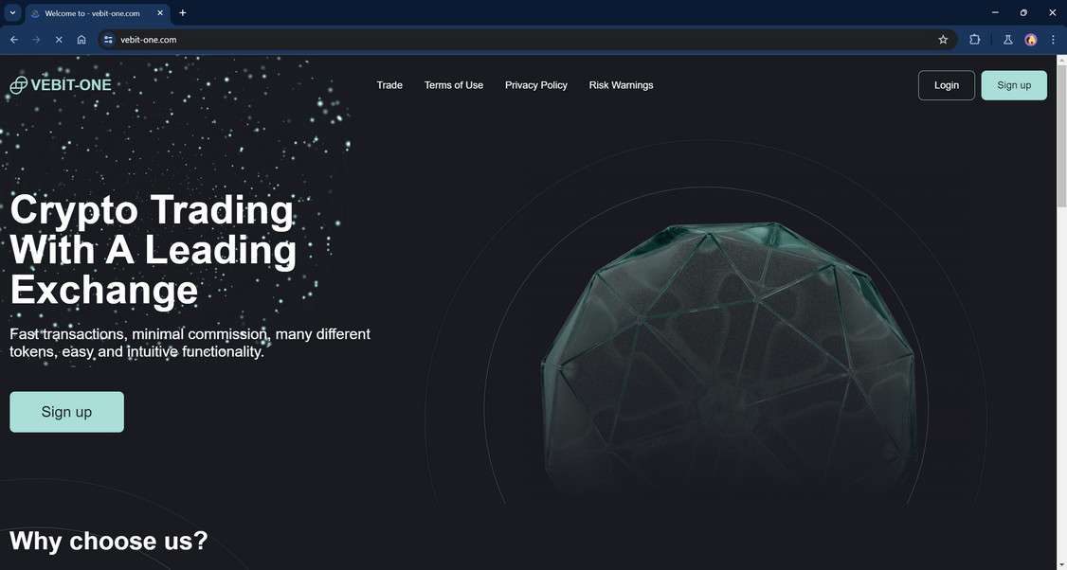This screenshot has width=1067, height=570.
Task: Expand the tab search dropdown arrow
Action: click(x=12, y=13)
